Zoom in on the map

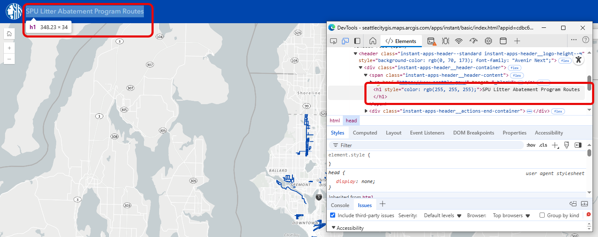pyautogui.click(x=9, y=48)
